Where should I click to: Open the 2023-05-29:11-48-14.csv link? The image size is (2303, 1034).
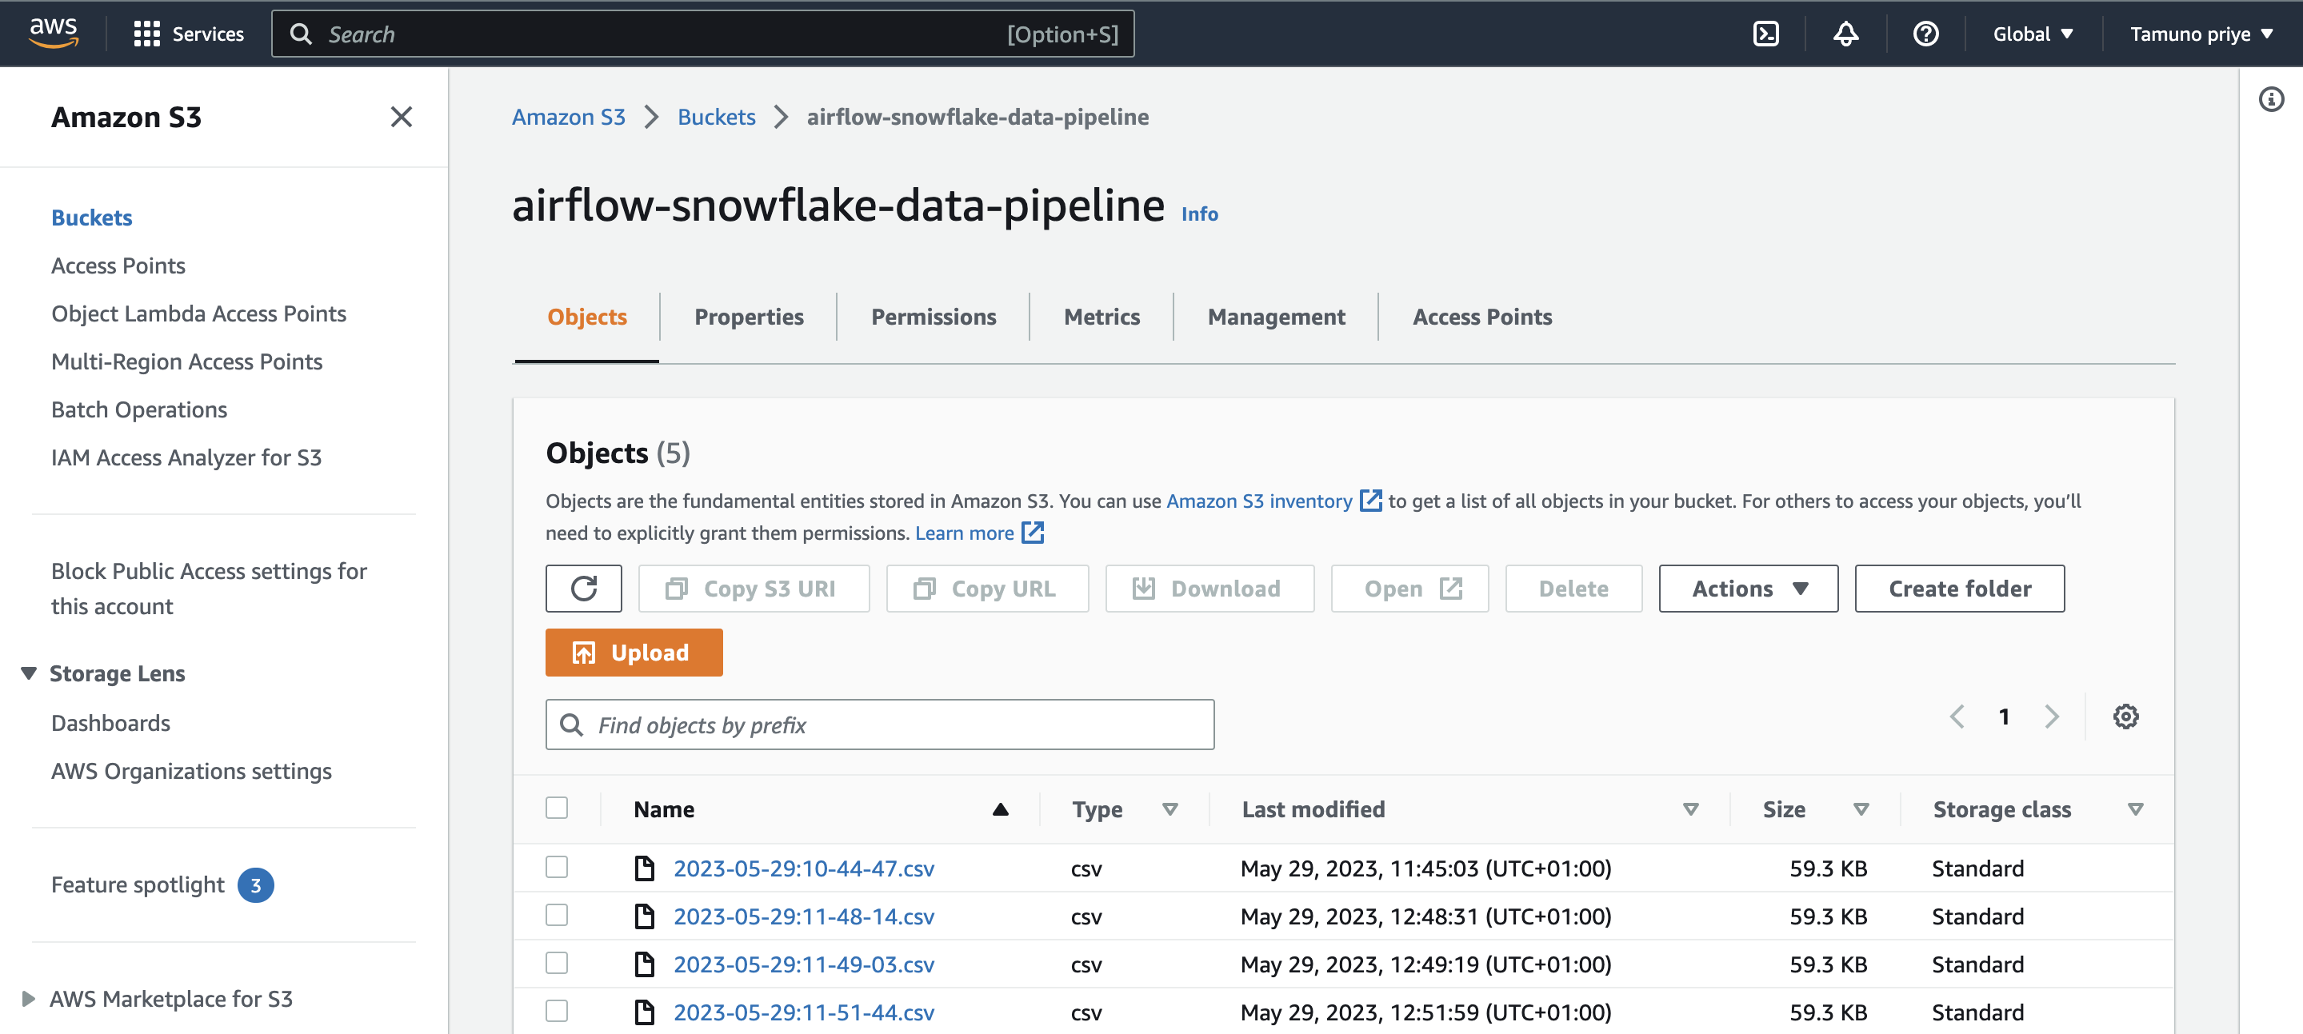803,916
